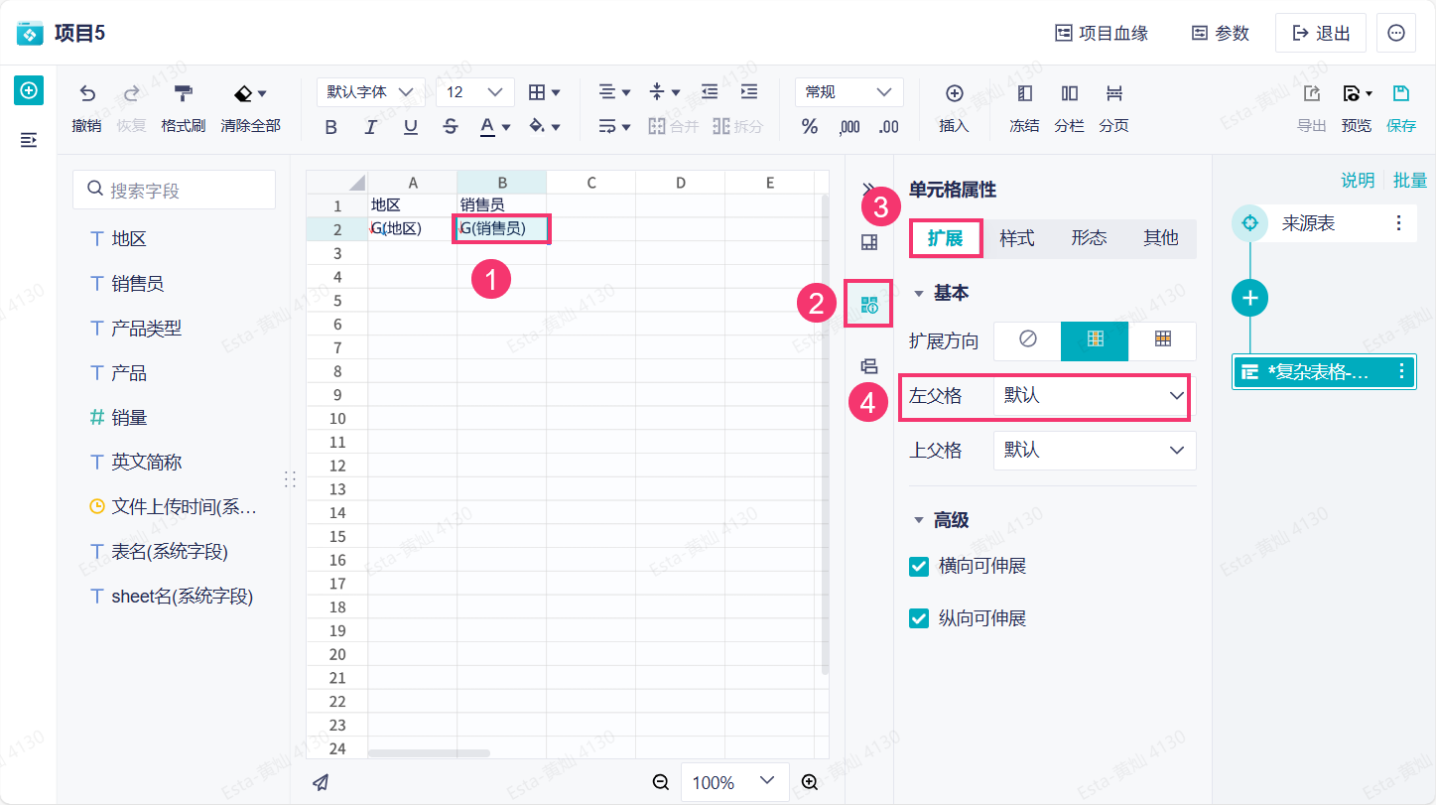
Task: Switch to the 样式 tab
Action: click(1017, 238)
